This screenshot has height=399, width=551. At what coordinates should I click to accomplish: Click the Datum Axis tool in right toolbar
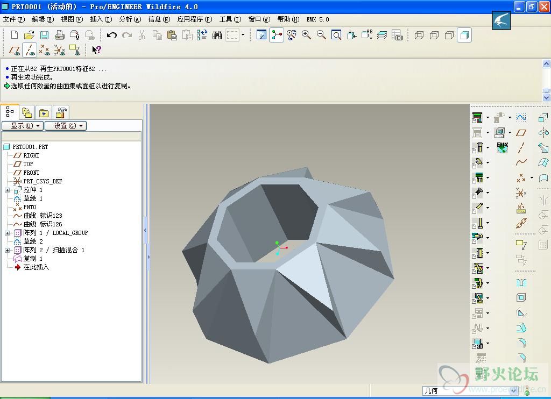click(521, 148)
